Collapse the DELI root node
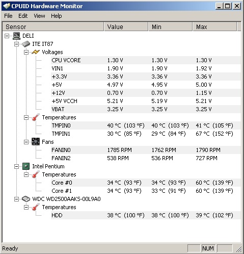This screenshot has height=254, width=244. pyautogui.click(x=7, y=36)
